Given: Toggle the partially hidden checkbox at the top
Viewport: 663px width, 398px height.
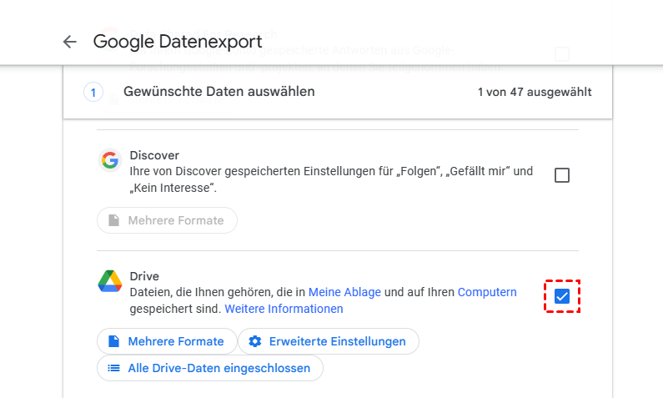Looking at the screenshot, I should click(x=562, y=54).
